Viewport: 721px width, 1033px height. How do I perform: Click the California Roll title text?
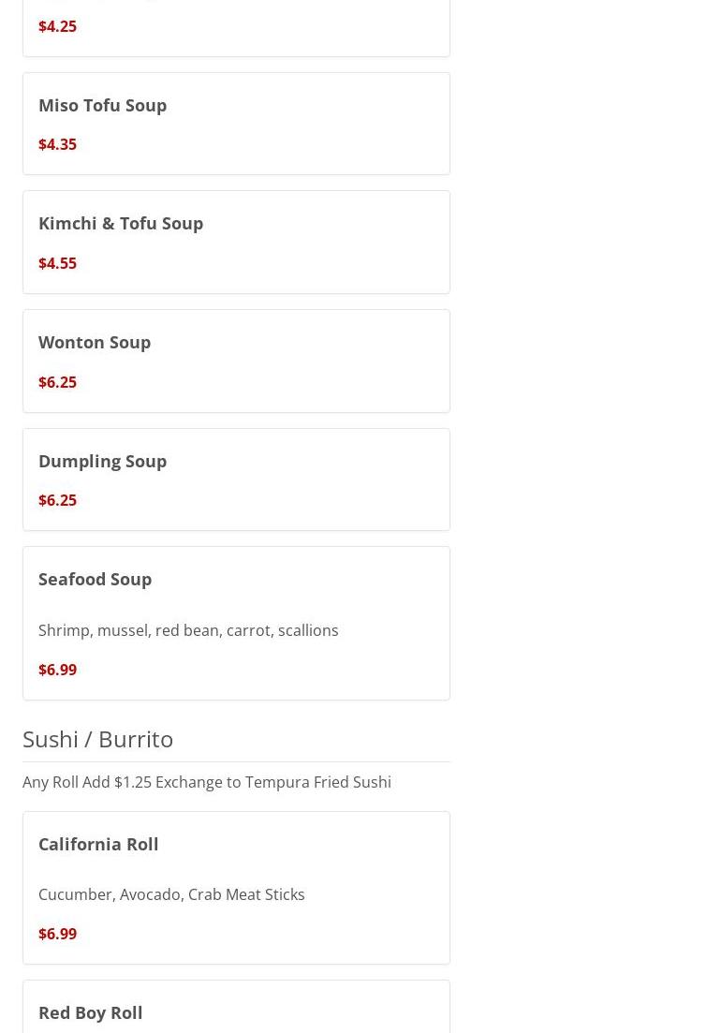click(98, 844)
